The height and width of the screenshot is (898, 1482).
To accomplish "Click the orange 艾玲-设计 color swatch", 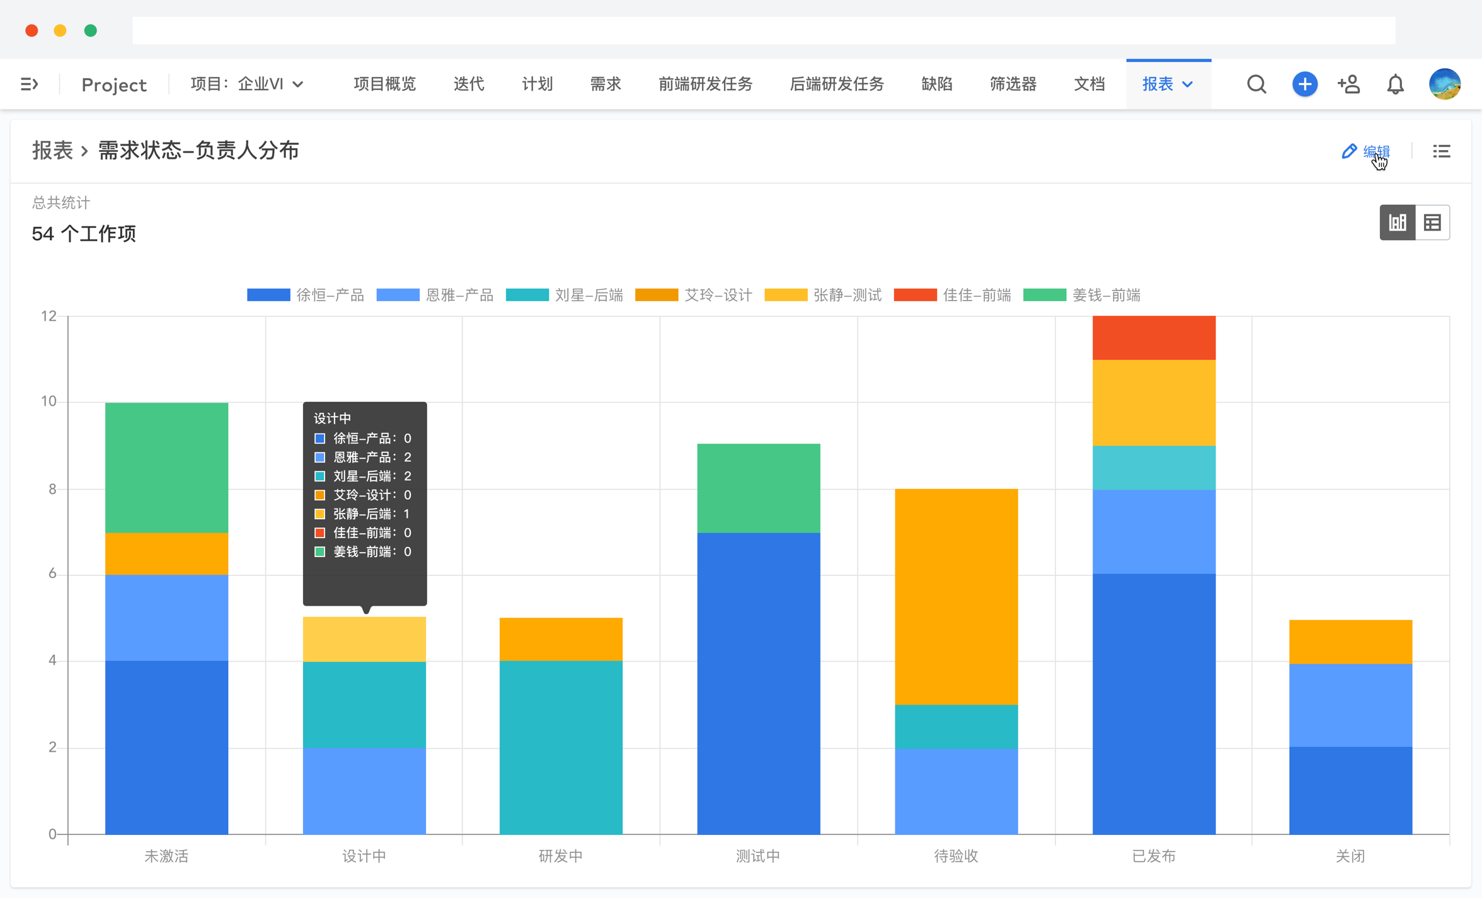I will (657, 294).
